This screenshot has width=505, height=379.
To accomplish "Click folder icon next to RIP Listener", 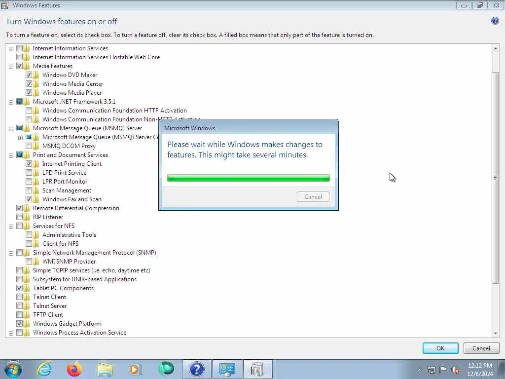I will coord(27,217).
